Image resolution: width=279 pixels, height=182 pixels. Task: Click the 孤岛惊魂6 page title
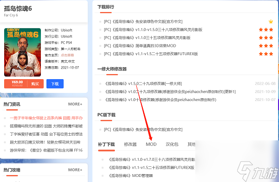pyautogui.click(x=18, y=8)
